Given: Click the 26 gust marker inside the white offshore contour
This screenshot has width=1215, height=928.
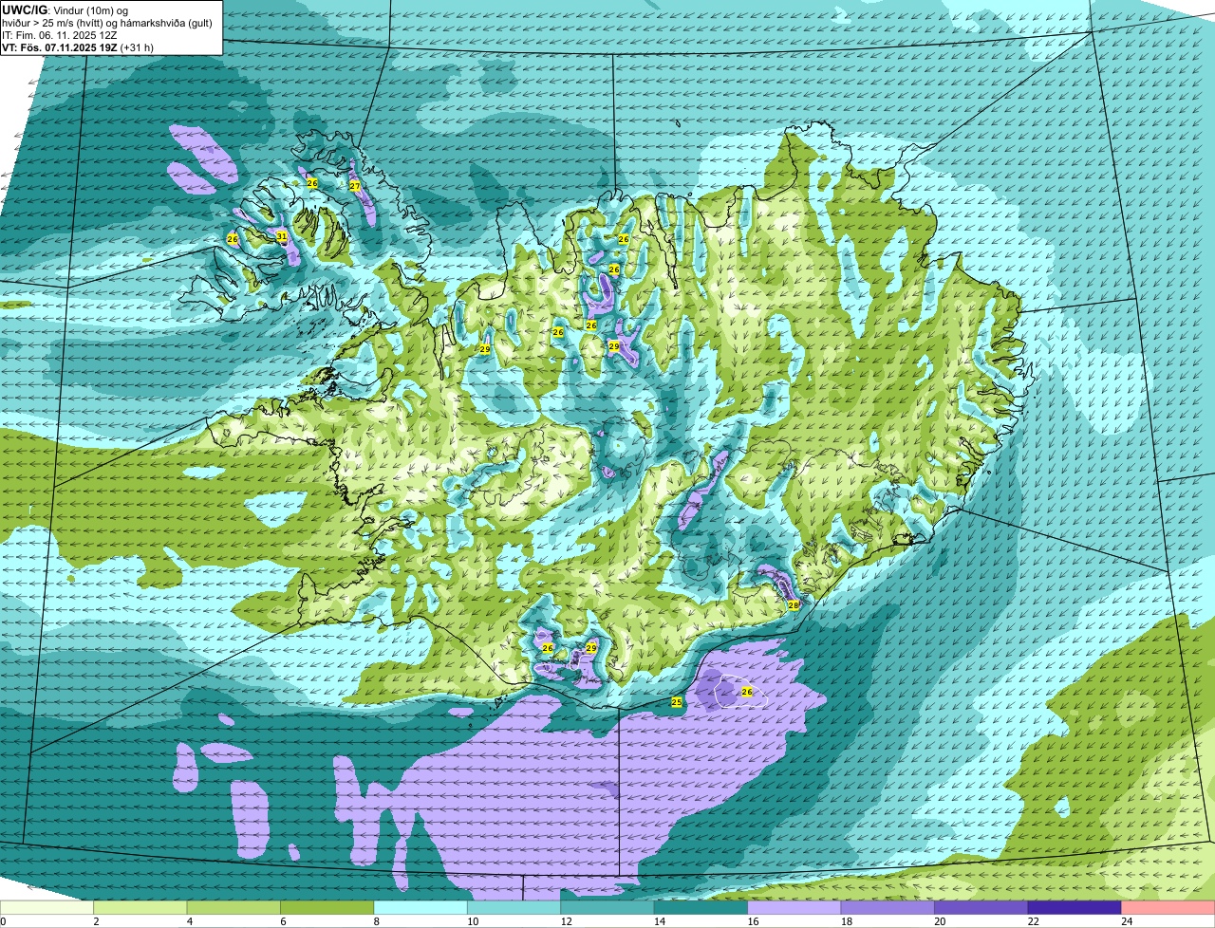Looking at the screenshot, I should 747,692.
